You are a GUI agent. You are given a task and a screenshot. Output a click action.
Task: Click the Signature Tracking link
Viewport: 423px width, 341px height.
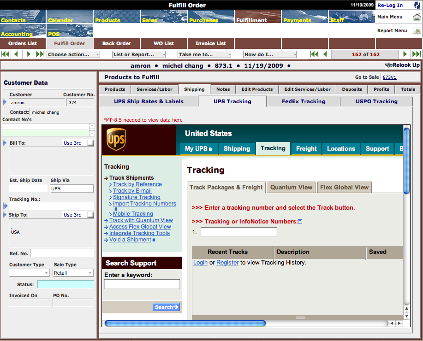point(137,197)
